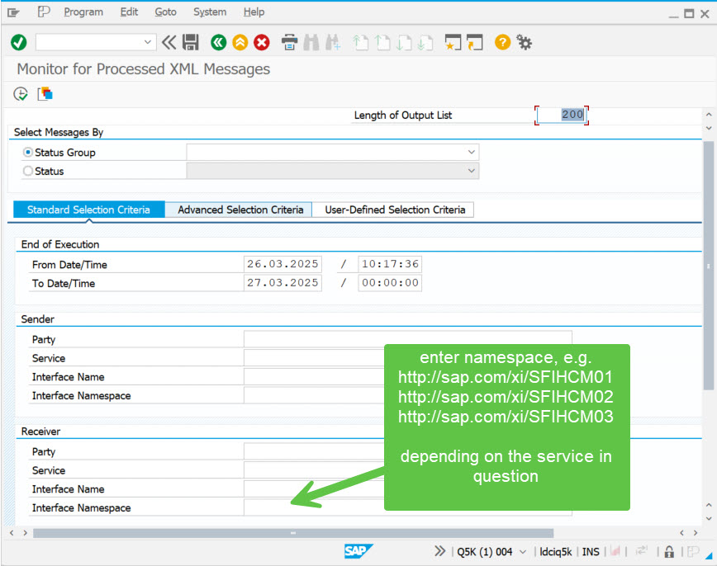Open Find with the binoculars icon
Screen dimensions: 717x566
point(311,42)
